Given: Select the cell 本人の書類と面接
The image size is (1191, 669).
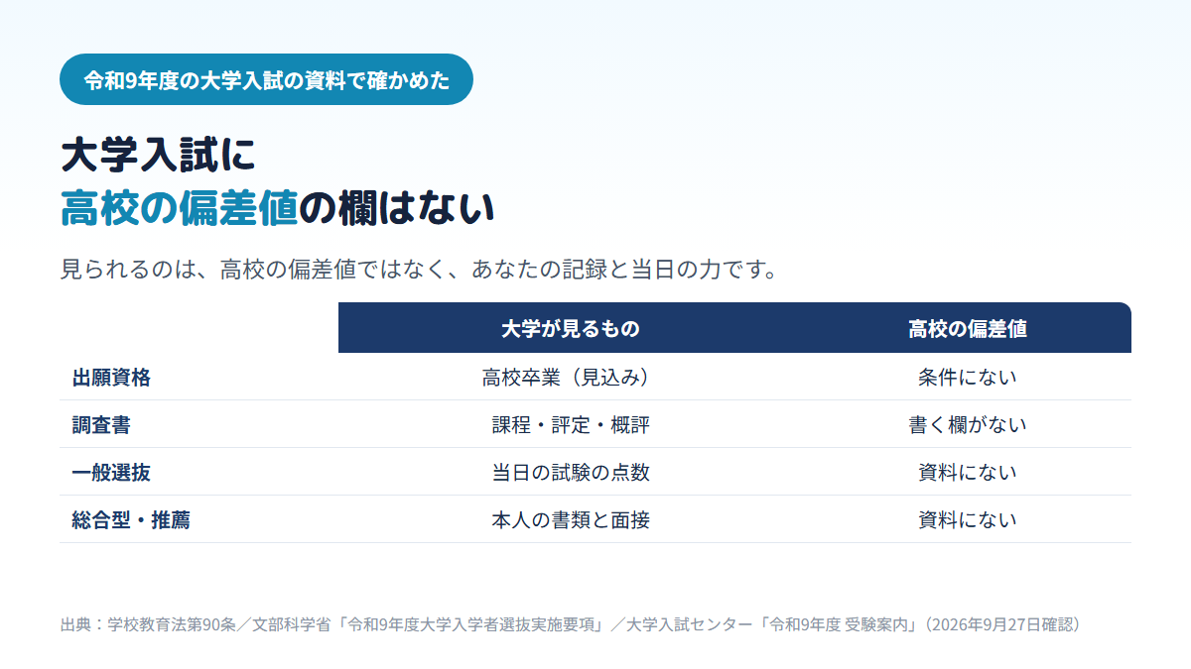Looking at the screenshot, I should 571,519.
